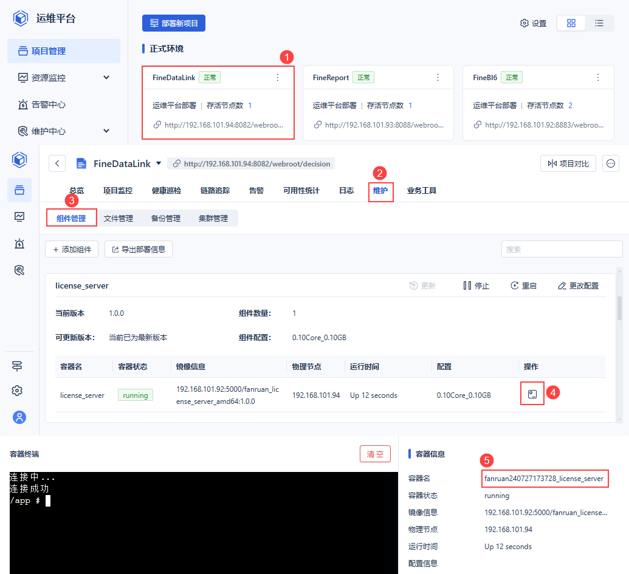The image size is (629, 574).
Task: Open the webroot/decision URL link
Action: pos(251,163)
